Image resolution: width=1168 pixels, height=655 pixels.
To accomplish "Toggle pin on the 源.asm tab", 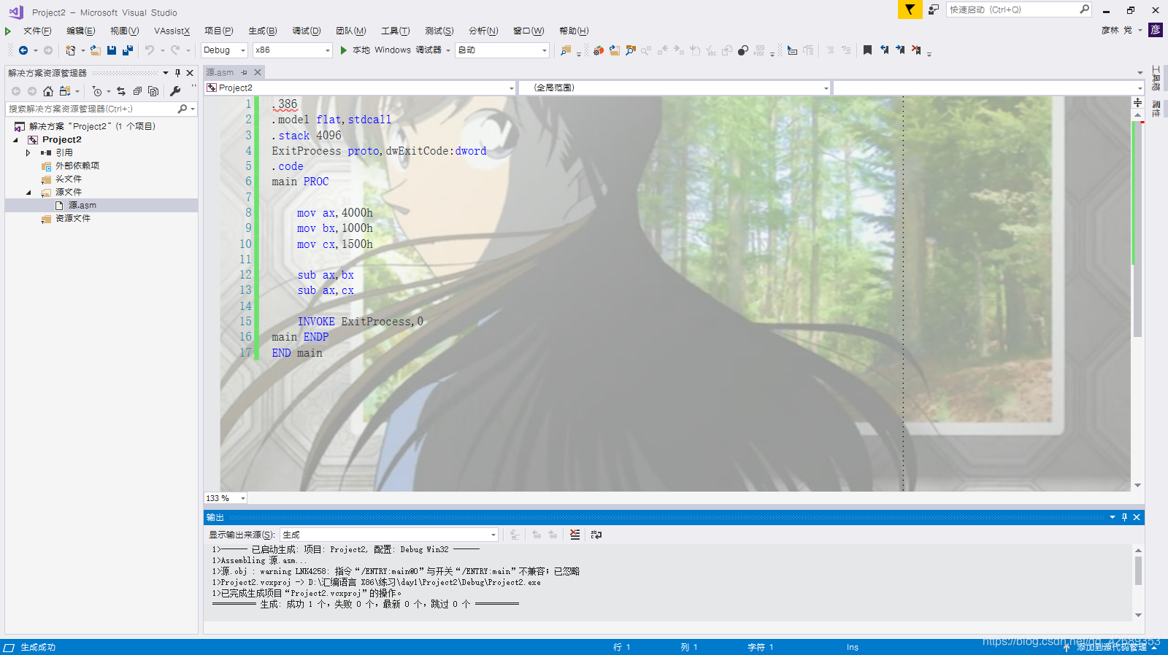I will (x=245, y=72).
